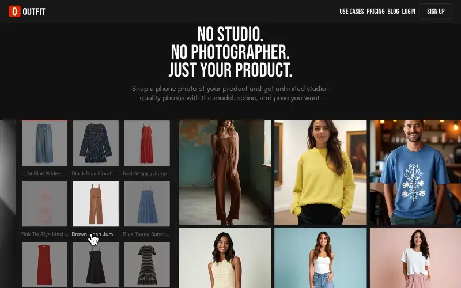Screen dimensions: 461x288
Task: Click the OUTFIT brand name text
Action: [x=34, y=12]
